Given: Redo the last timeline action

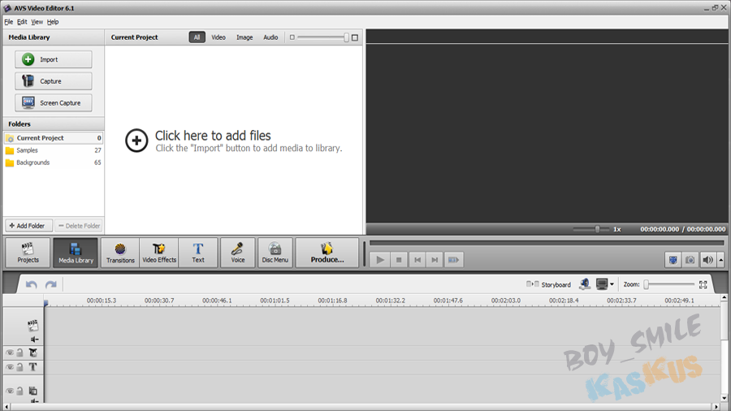Looking at the screenshot, I should click(51, 284).
